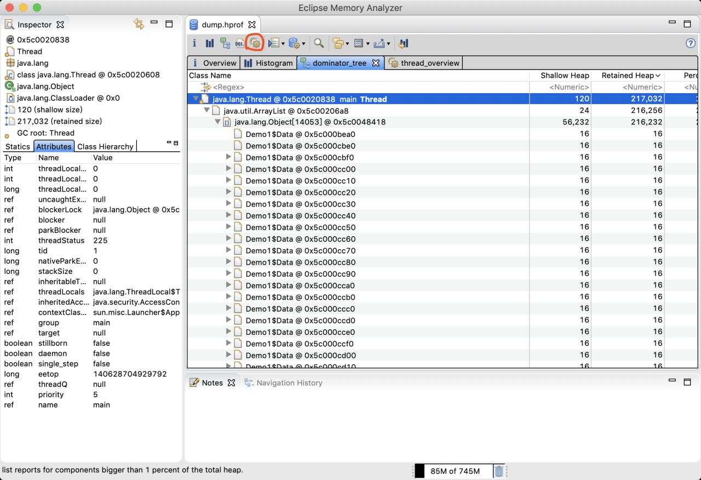Open calculate retained size dropdown arrow

click(368, 44)
